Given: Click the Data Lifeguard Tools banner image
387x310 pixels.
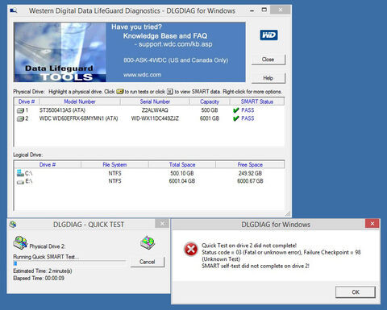Looking at the screenshot, I should (60, 52).
